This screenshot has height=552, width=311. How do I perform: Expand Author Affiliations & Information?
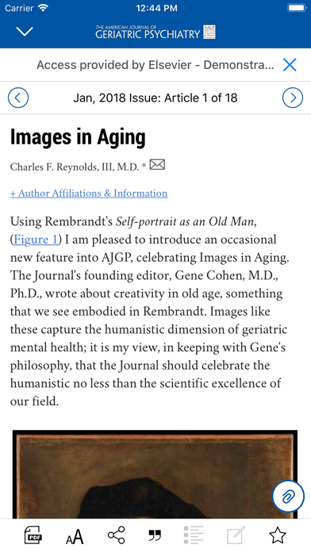(x=89, y=194)
